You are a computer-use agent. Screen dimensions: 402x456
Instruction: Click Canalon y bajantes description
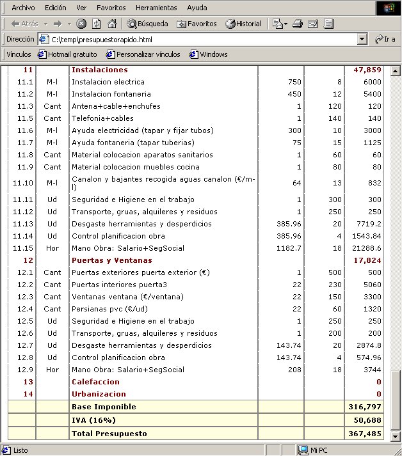click(x=163, y=183)
